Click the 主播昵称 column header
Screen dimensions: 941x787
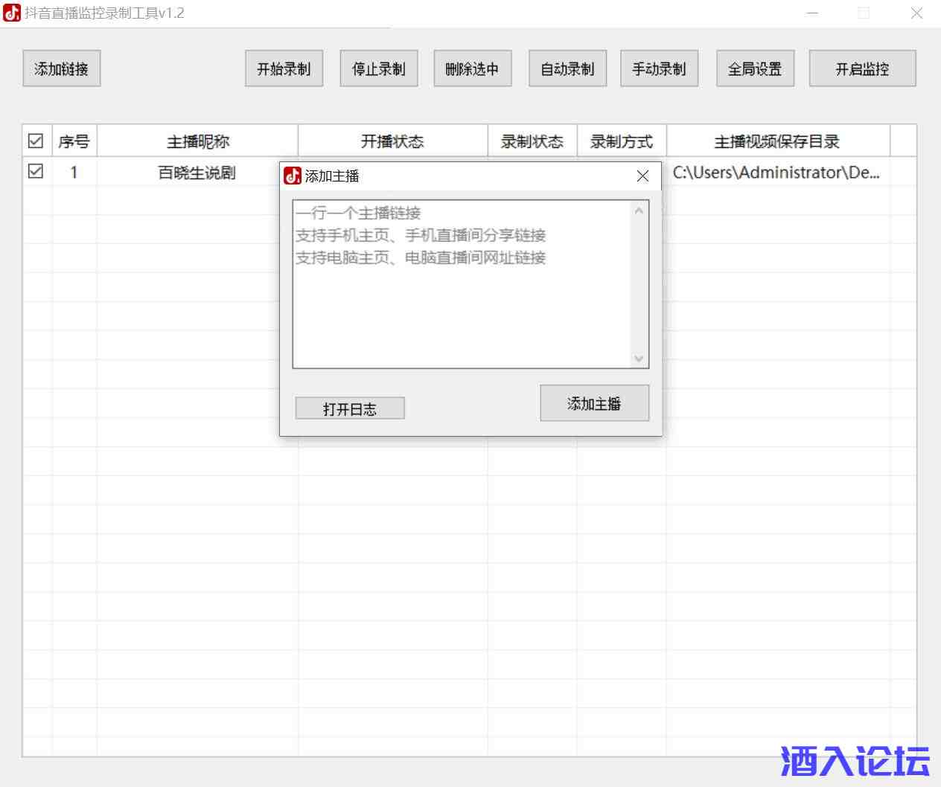[197, 141]
